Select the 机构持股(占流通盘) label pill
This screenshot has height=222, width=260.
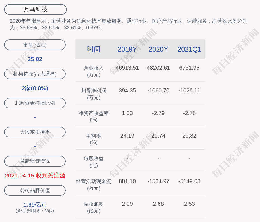[35, 74]
